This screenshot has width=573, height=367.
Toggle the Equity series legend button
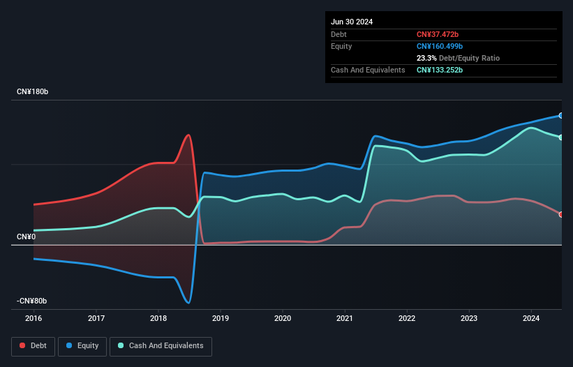(82, 346)
